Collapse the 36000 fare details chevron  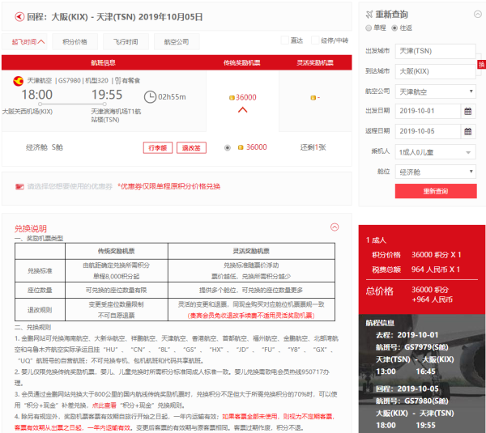pyautogui.click(x=243, y=110)
